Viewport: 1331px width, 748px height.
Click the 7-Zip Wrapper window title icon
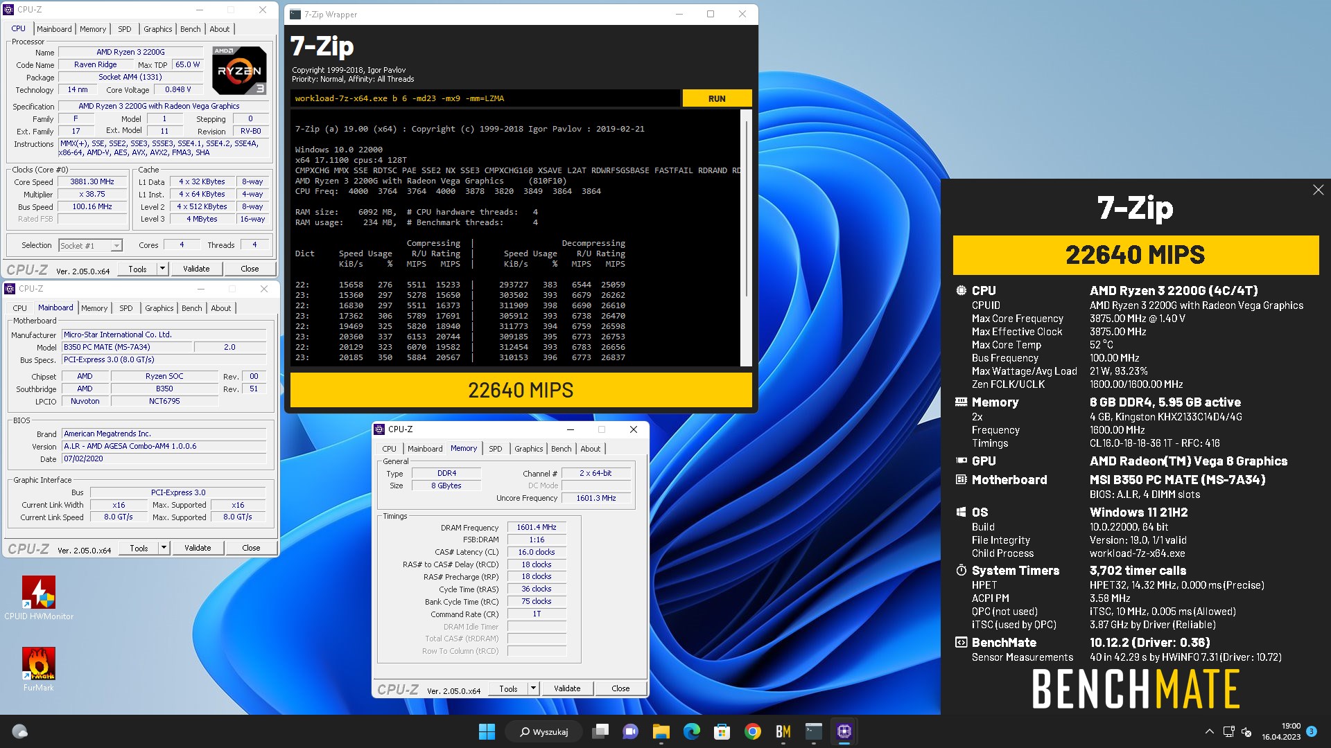295,14
